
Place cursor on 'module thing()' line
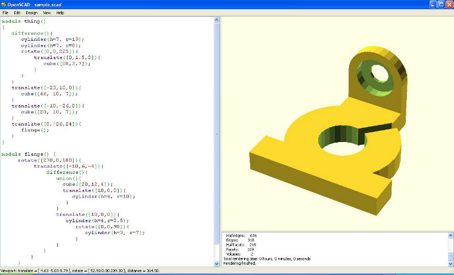point(24,21)
